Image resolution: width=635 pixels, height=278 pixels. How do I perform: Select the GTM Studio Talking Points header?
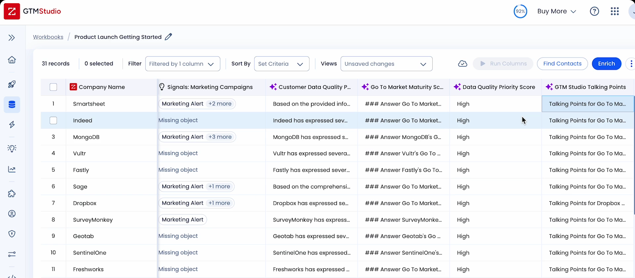588,87
